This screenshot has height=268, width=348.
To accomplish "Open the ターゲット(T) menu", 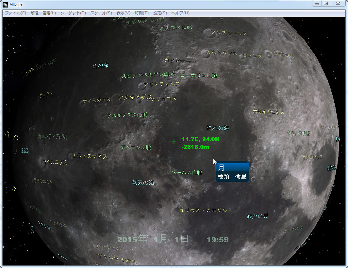I will [x=73, y=13].
